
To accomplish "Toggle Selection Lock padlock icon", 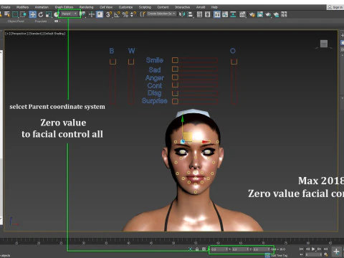I will (197, 249).
